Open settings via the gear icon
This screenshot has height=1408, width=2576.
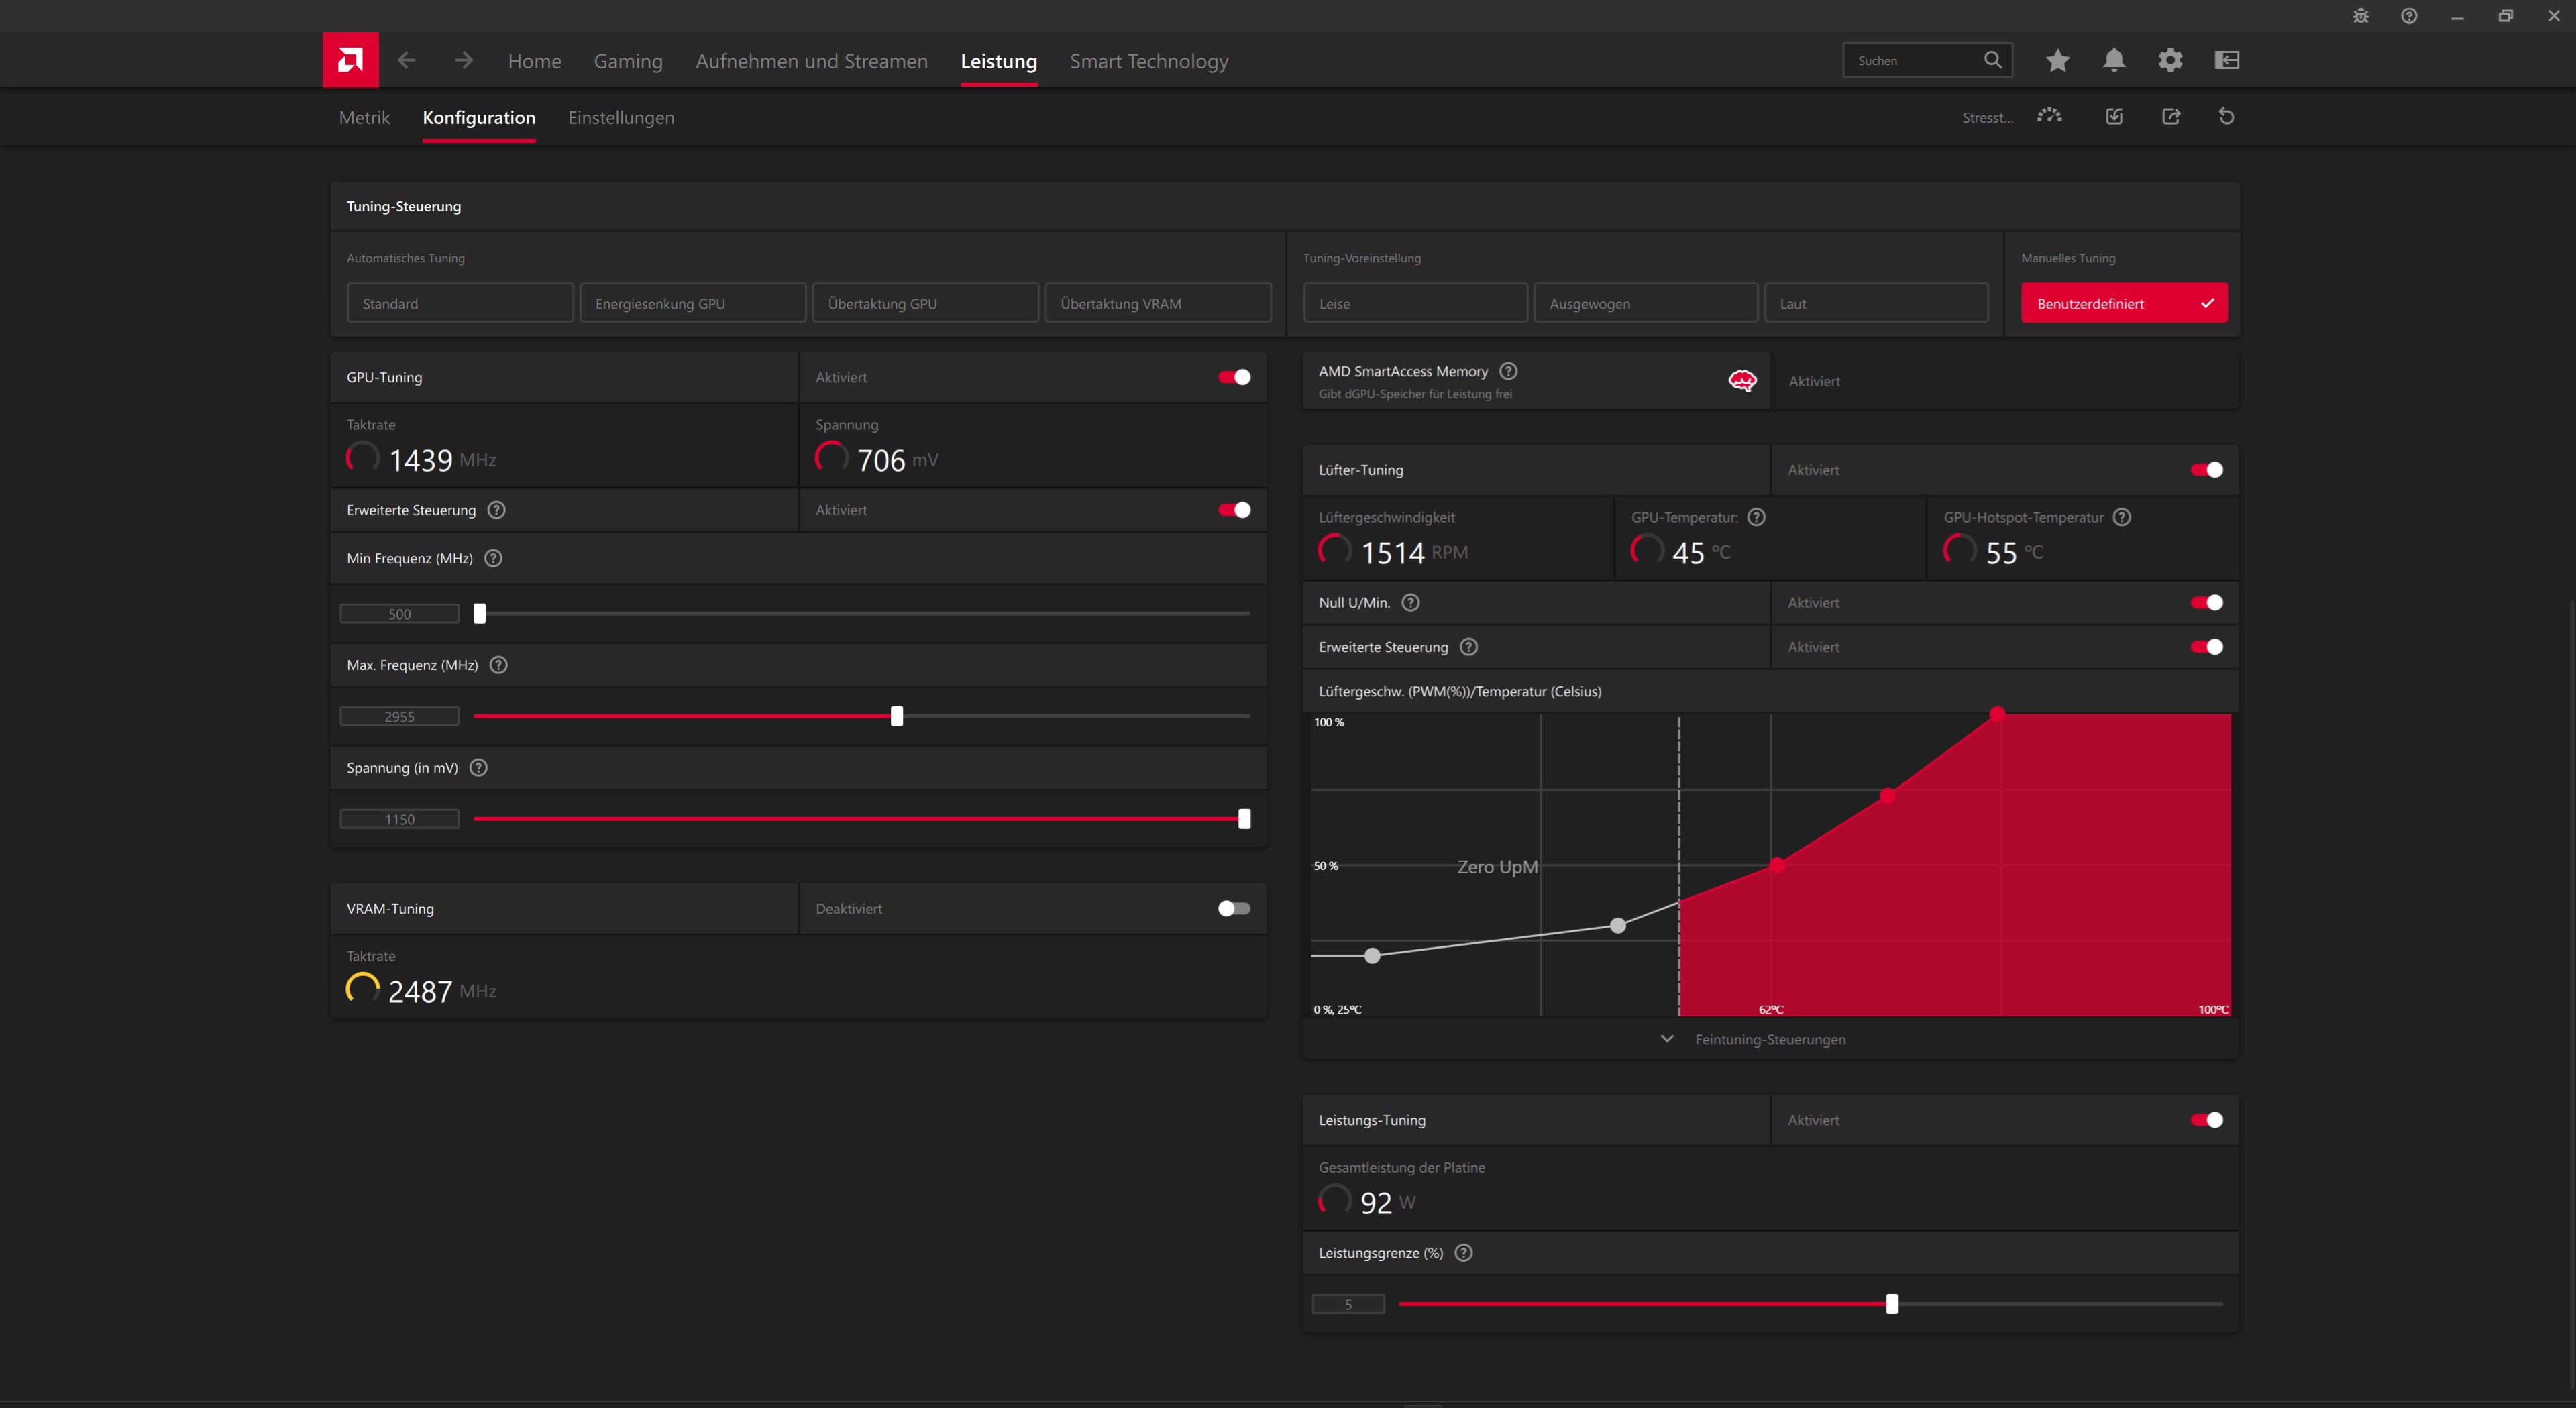point(2169,60)
